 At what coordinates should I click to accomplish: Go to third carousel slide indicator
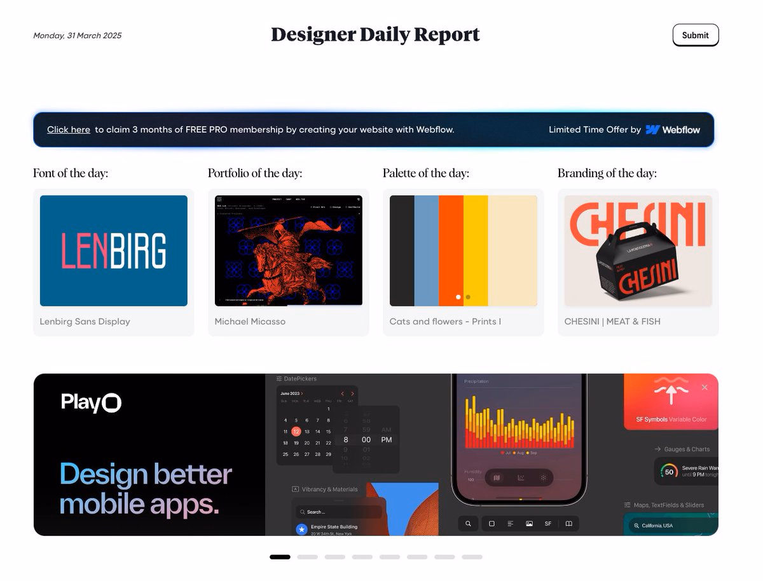click(335, 557)
